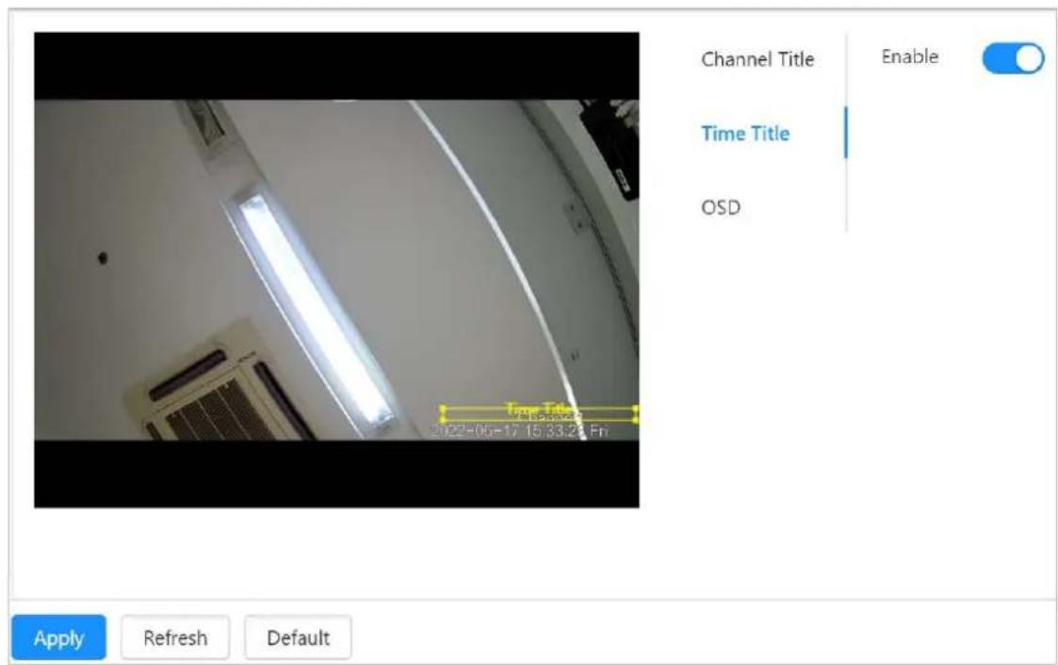This screenshot has height=665, width=1058.
Task: Apply the overlay settings
Action: [x=58, y=638]
